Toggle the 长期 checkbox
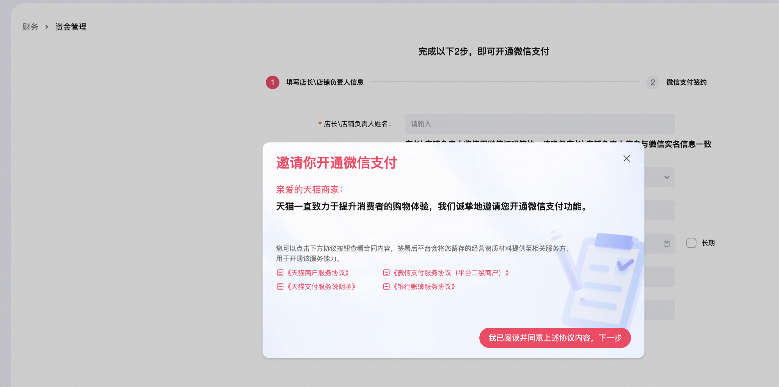 691,243
